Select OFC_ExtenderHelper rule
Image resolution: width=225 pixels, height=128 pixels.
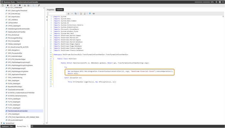pos(15,56)
